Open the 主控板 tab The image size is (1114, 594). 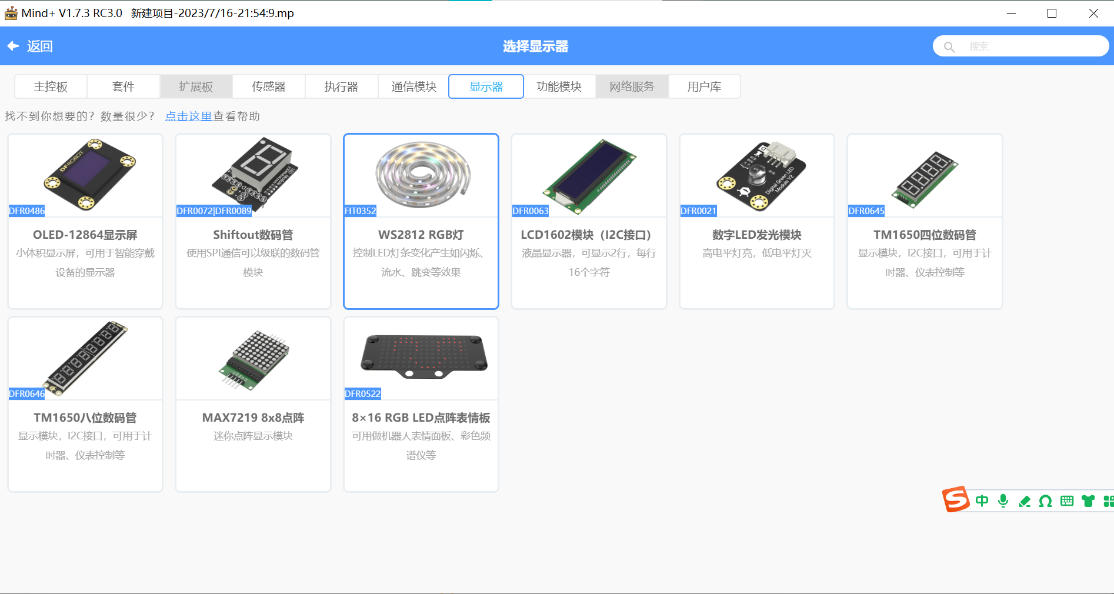(x=51, y=86)
